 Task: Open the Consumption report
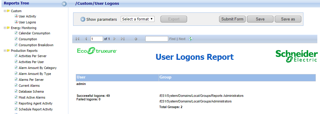pos(28,39)
